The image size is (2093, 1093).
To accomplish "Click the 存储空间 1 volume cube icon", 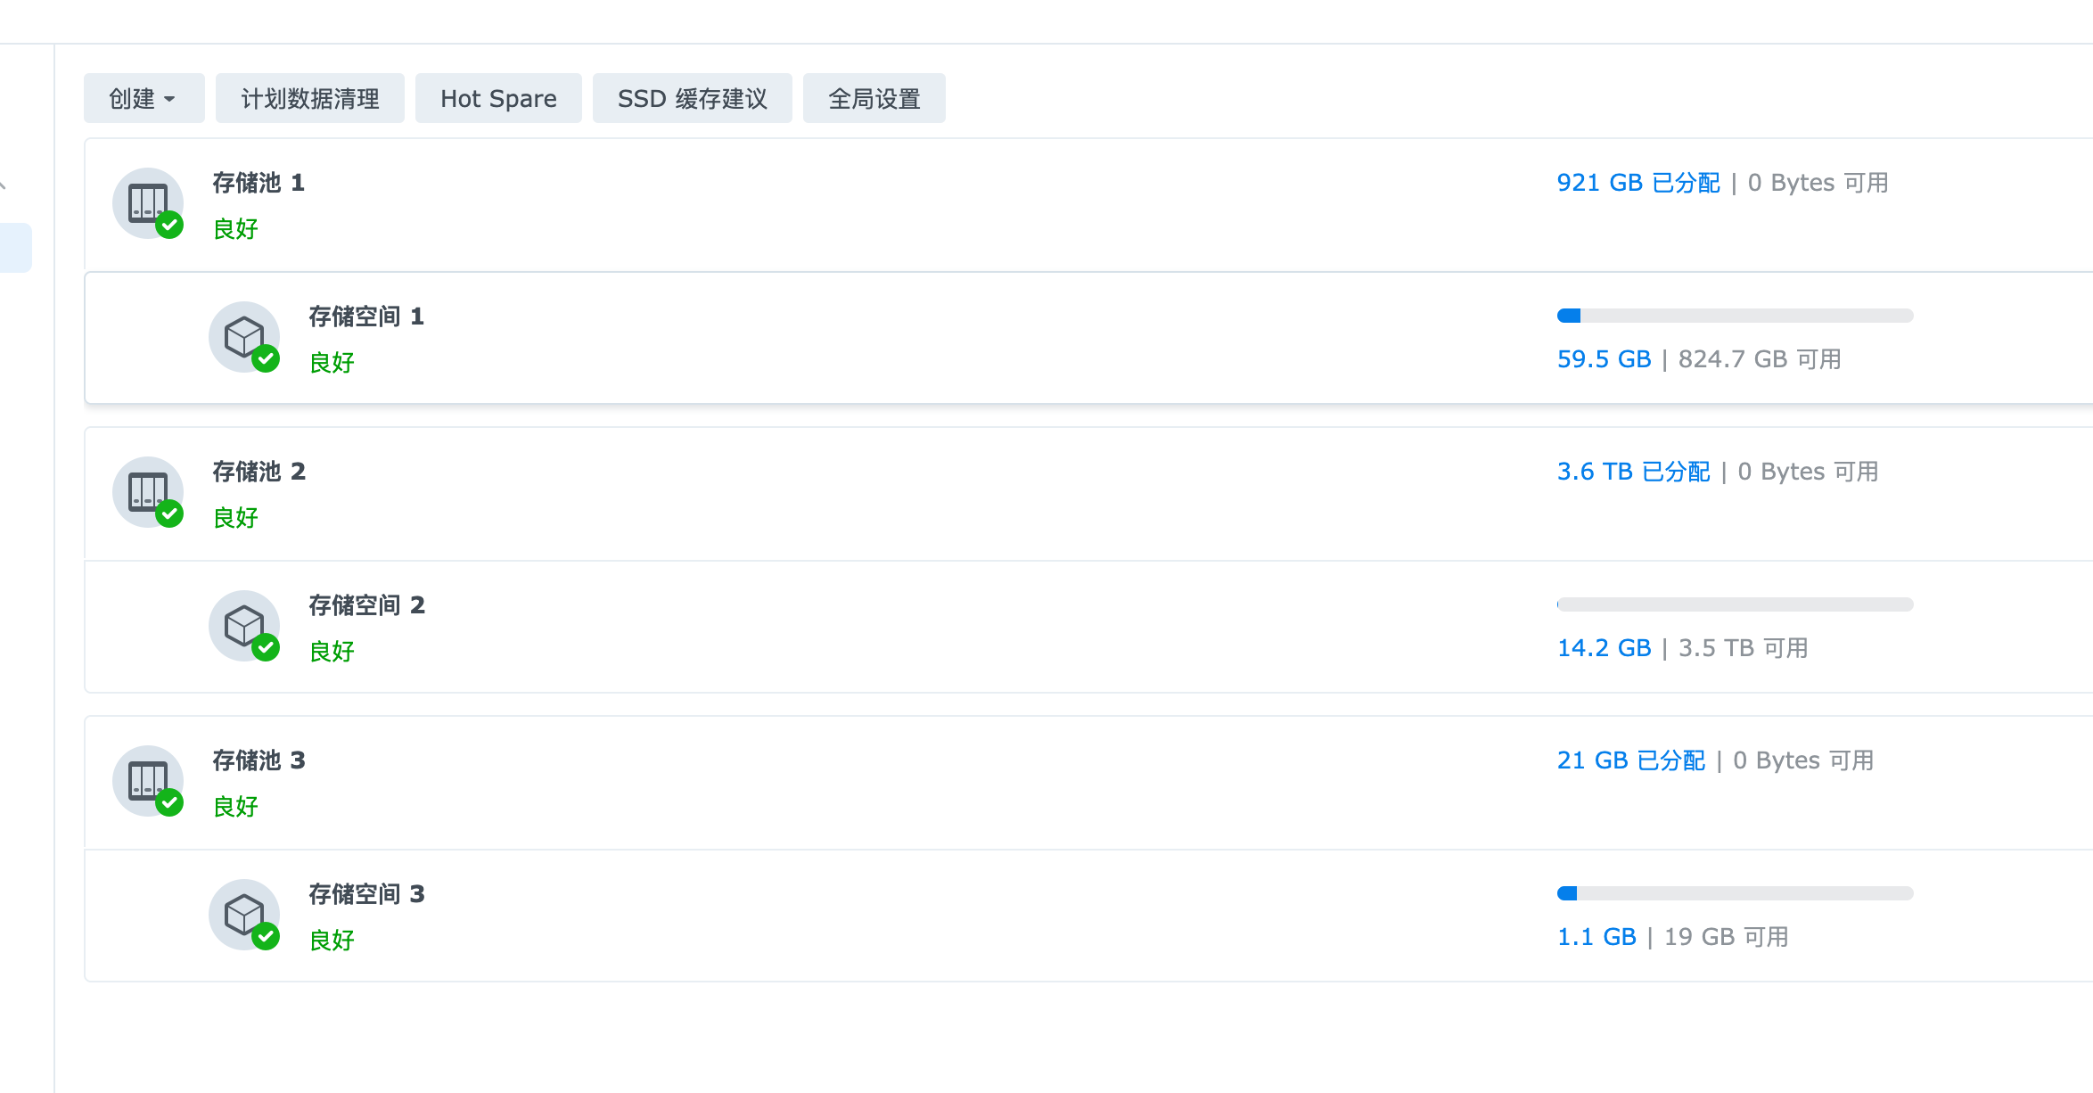I will 243,336.
